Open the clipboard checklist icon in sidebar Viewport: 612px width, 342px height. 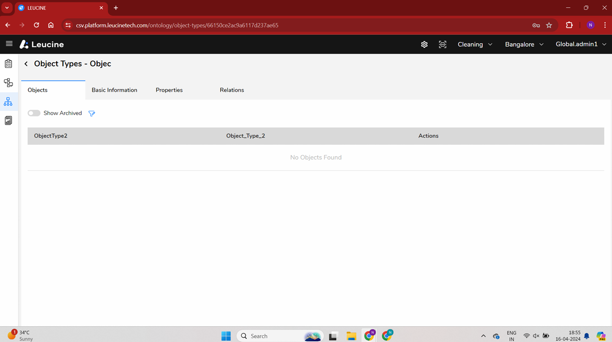click(x=9, y=64)
